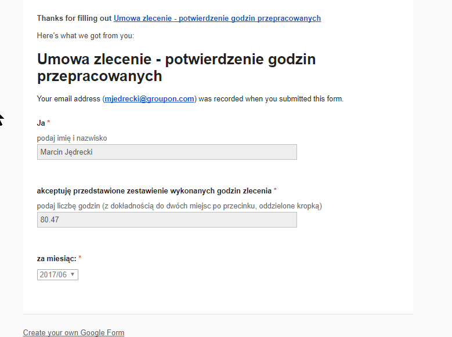Open the 2017/06 month dropdown
The image size is (452, 337).
[57, 274]
